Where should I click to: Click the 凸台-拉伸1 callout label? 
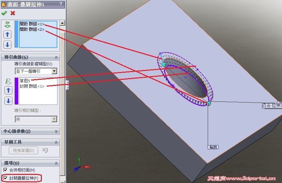tap(272, 106)
